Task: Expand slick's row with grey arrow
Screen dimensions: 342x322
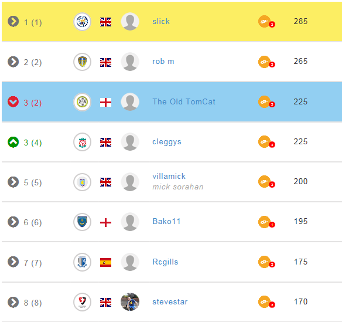Action: click(13, 22)
